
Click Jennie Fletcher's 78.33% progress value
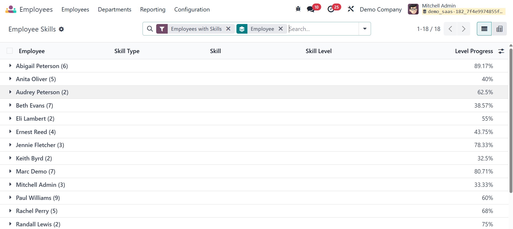pyautogui.click(x=484, y=145)
